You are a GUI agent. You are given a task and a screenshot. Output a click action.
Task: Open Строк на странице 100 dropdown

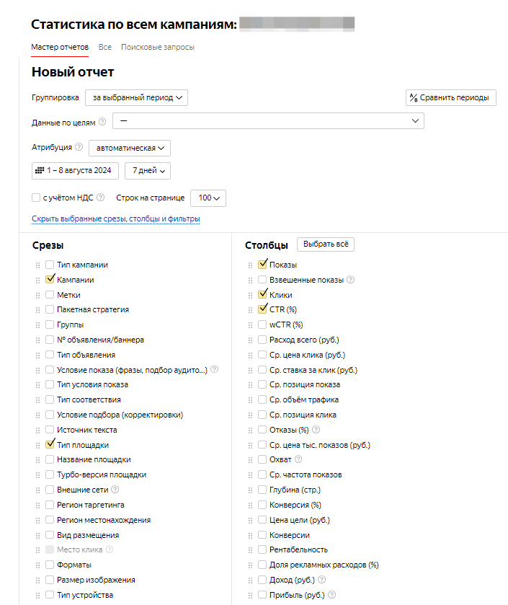click(208, 198)
